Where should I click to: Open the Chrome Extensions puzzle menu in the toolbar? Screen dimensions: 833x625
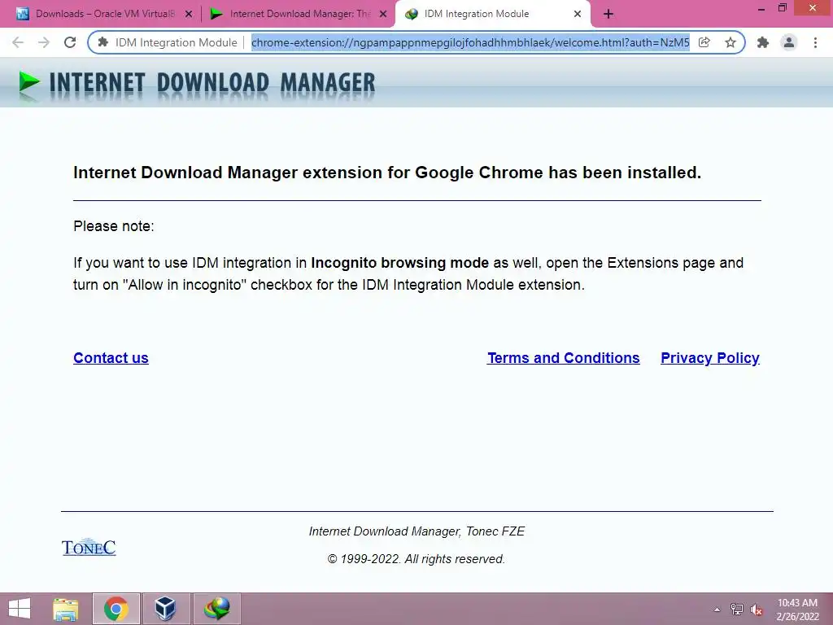tap(763, 42)
